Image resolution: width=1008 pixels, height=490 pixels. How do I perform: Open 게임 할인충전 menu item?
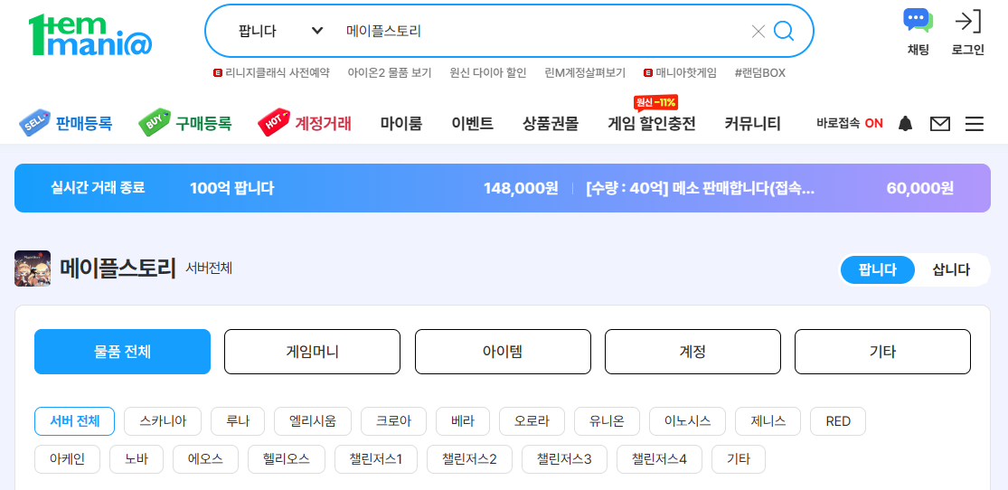click(x=652, y=124)
